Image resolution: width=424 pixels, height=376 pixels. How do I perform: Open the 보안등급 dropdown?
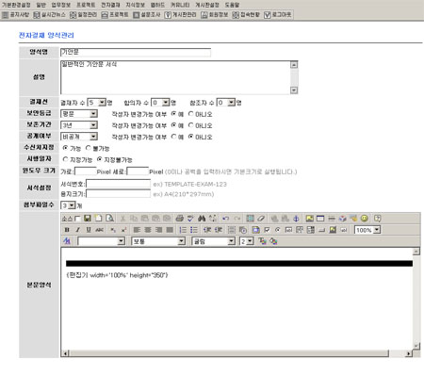coord(79,114)
